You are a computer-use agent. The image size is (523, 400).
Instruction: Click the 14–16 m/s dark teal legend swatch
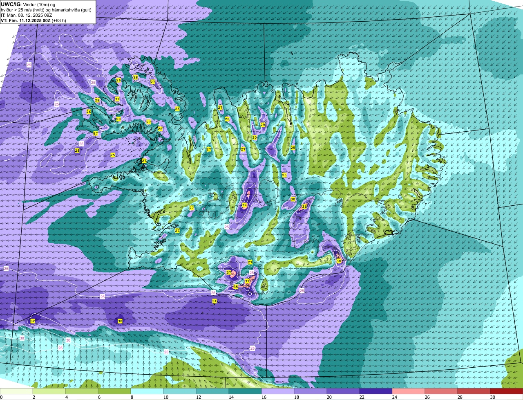click(245, 391)
